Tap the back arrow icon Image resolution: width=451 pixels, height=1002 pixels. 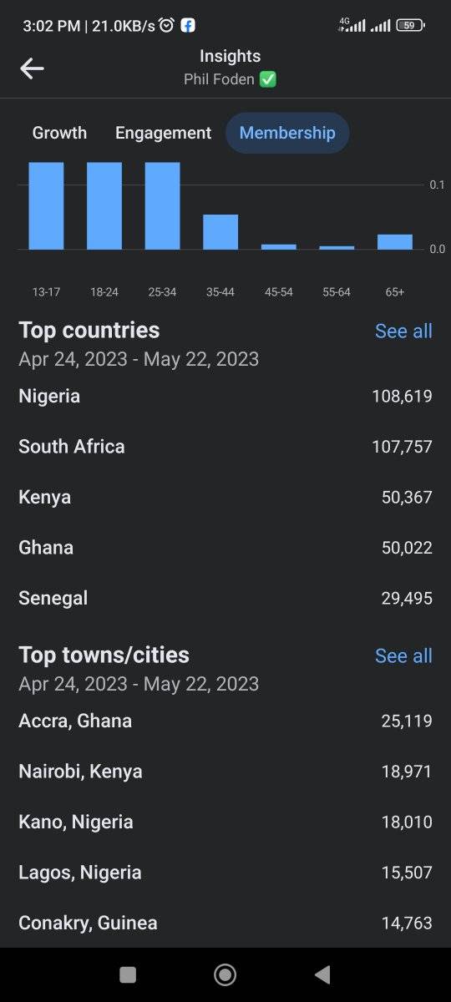click(32, 68)
